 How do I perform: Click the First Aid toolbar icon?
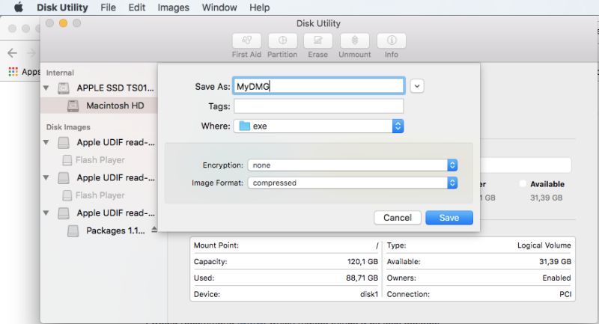[247, 40]
